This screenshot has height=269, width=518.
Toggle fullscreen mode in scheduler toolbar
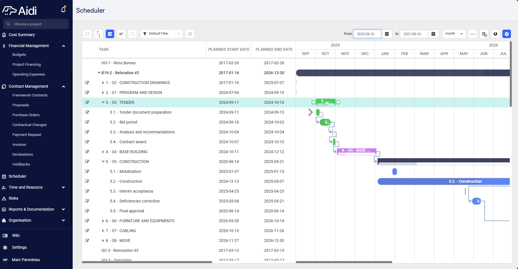click(x=87, y=34)
